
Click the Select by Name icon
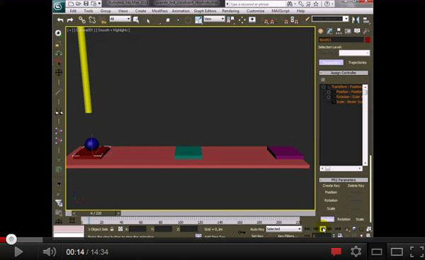136,20
